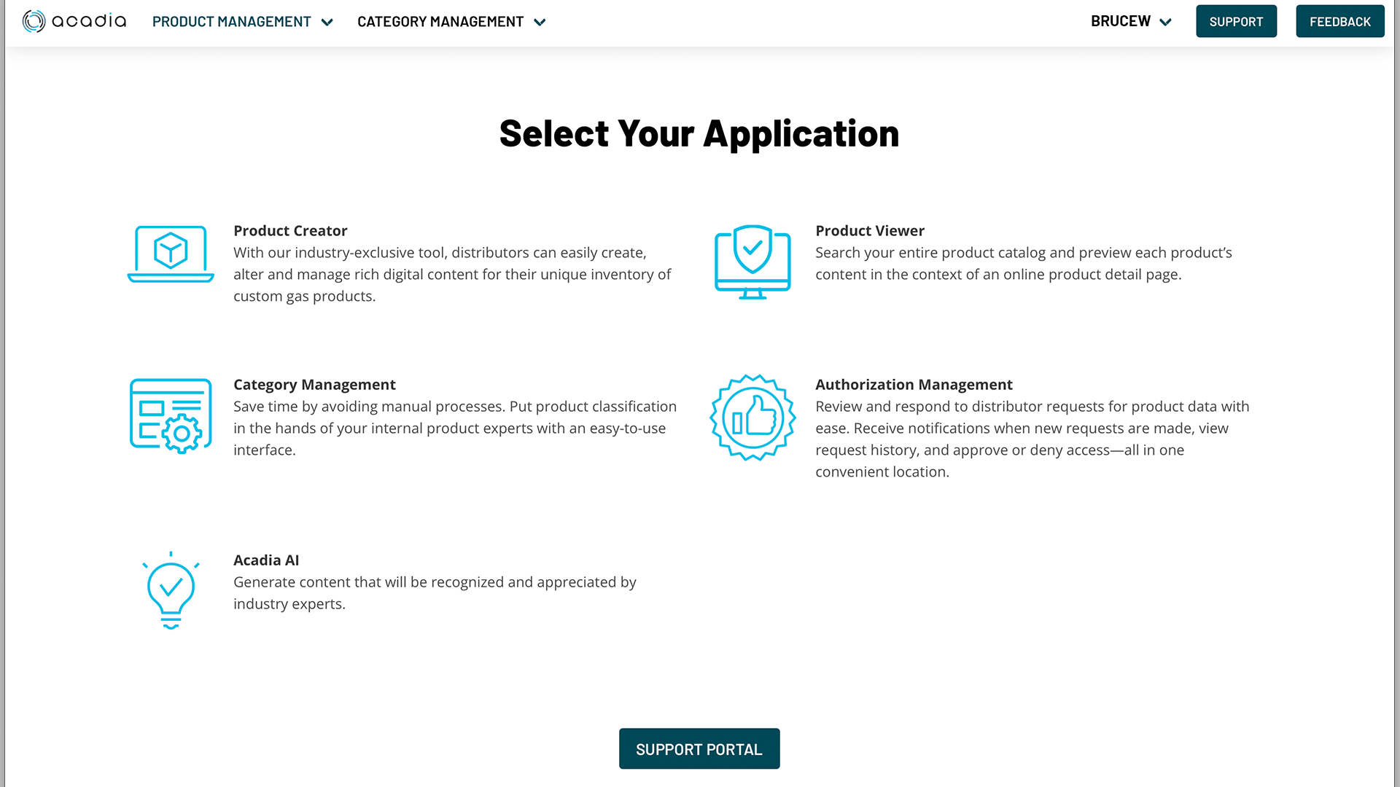Click the Acadia AI description text
This screenshot has width=1400, height=787.
(x=435, y=593)
